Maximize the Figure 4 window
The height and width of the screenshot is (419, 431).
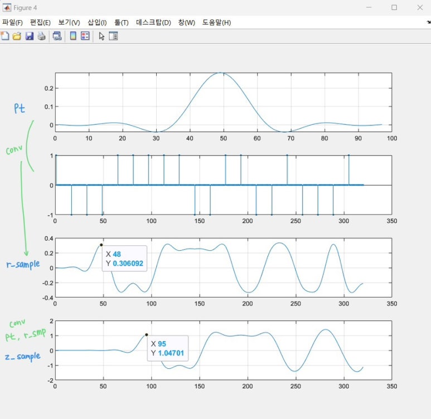[394, 7]
